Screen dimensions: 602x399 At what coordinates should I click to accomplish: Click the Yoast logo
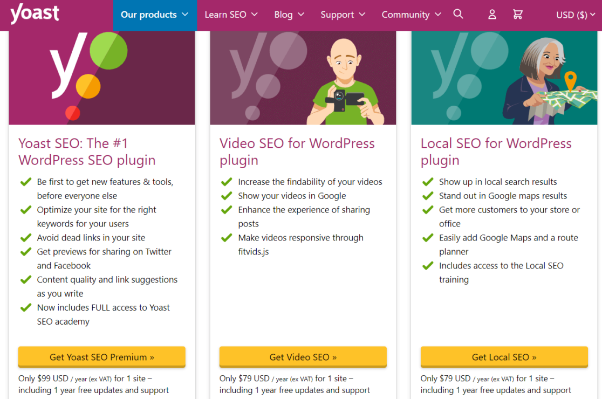[34, 13]
